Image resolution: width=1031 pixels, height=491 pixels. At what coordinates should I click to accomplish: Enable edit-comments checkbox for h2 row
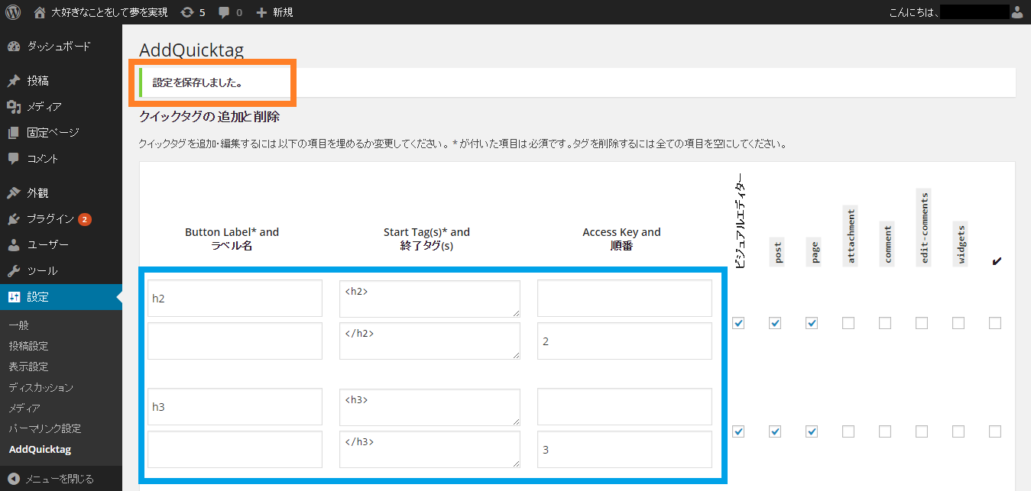point(922,323)
